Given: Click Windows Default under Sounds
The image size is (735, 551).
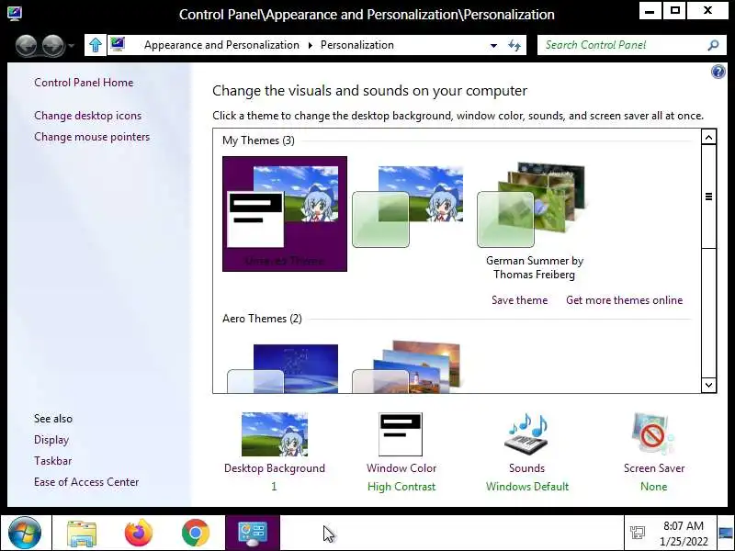Looking at the screenshot, I should pyautogui.click(x=526, y=487).
